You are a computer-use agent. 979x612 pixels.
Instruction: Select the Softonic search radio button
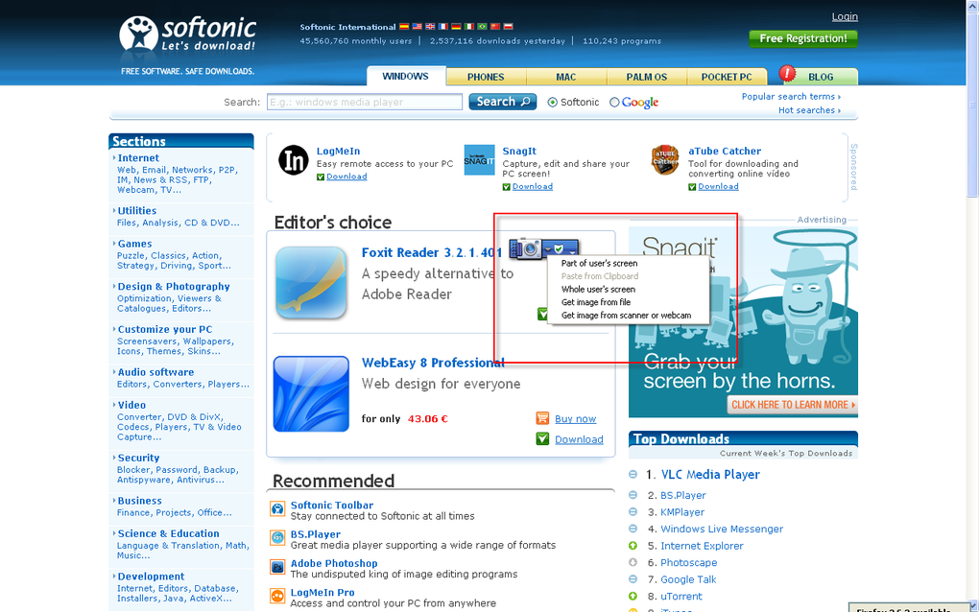[553, 103]
